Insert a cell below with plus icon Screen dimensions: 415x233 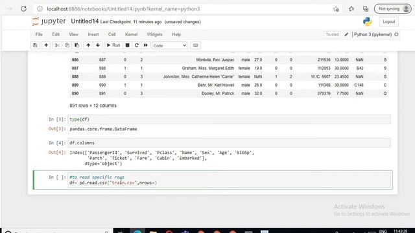coord(46,45)
